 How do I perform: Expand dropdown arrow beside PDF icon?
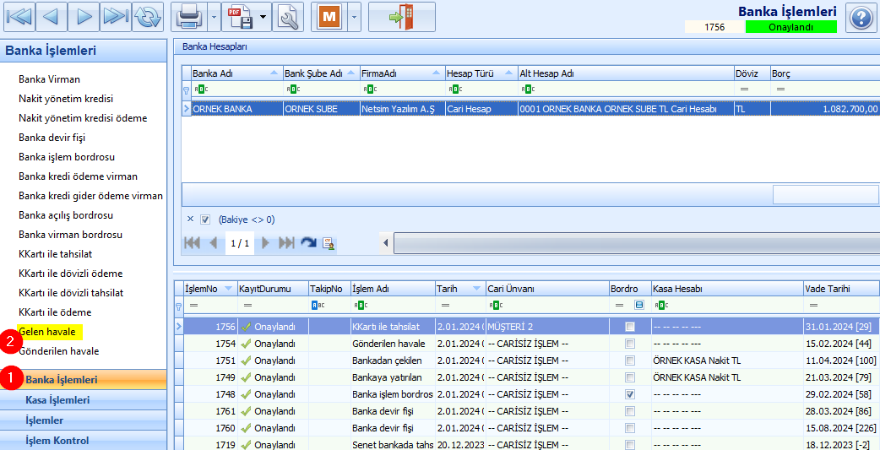pyautogui.click(x=263, y=17)
